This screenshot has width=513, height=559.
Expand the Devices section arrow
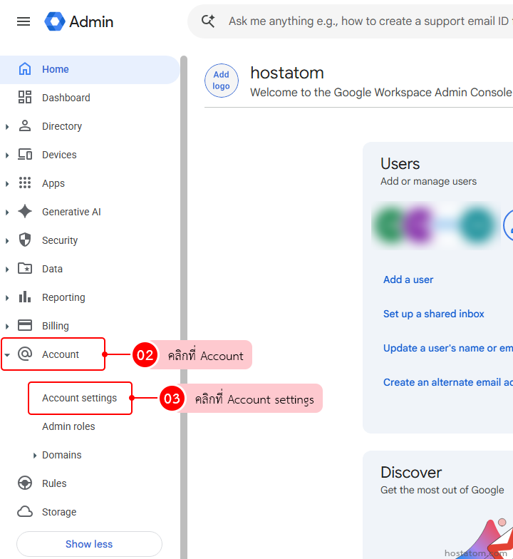[x=7, y=155]
